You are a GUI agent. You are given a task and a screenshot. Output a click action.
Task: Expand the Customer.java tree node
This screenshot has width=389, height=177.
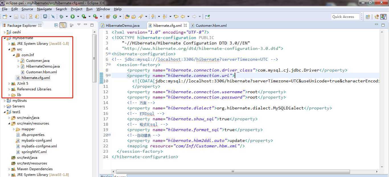[18, 61]
